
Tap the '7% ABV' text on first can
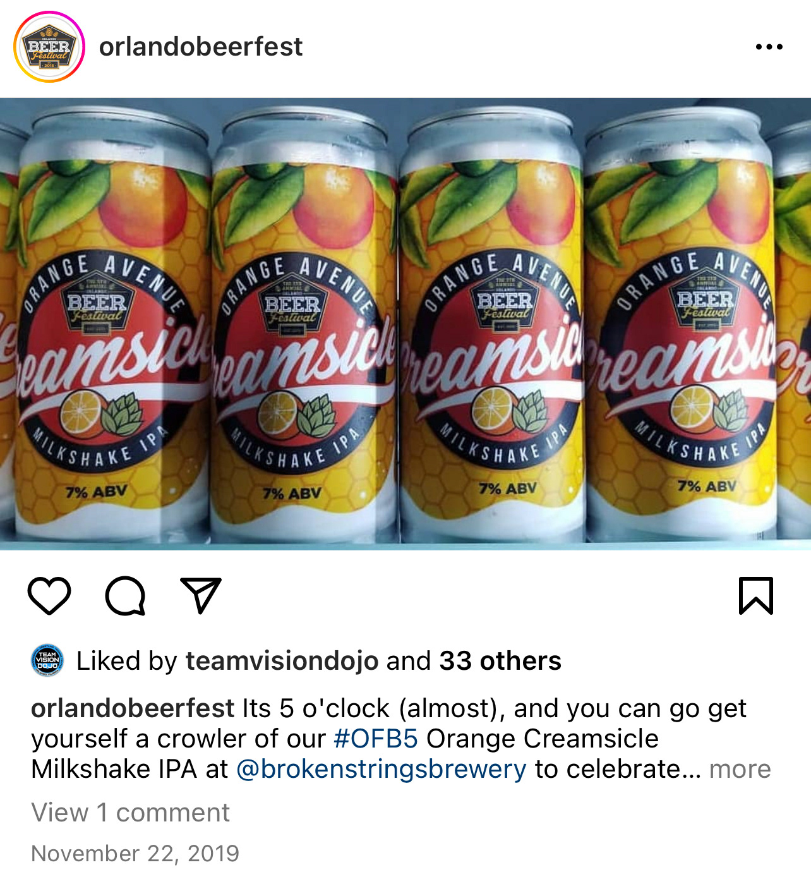point(96,492)
